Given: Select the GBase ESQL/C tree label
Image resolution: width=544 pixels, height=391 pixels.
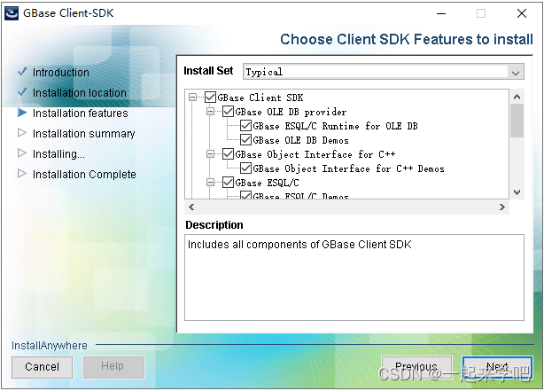Looking at the screenshot, I should click(267, 183).
